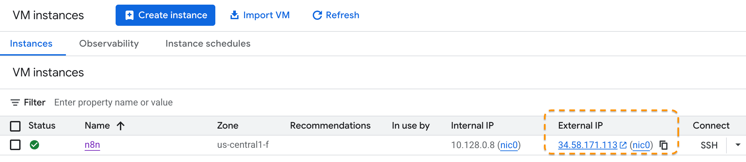
Task: Click the green running status icon
Action: tap(34, 145)
